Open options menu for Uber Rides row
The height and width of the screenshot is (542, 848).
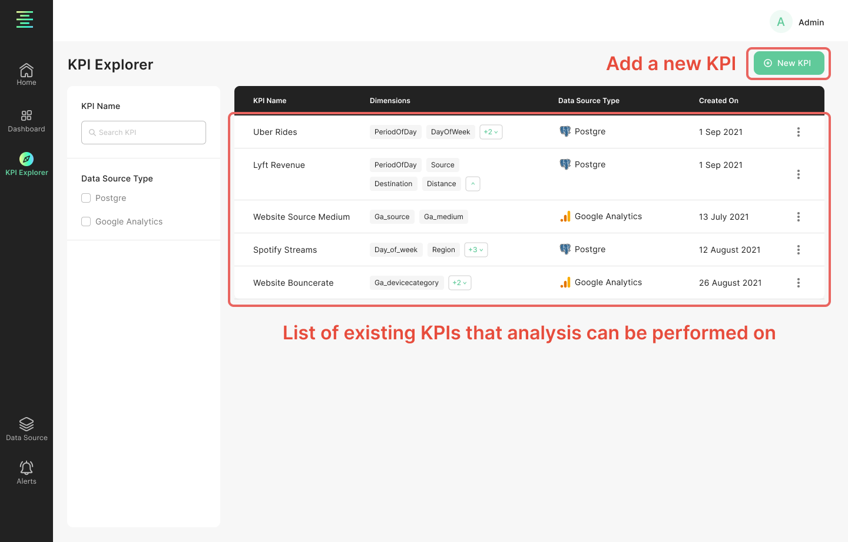[x=799, y=132]
